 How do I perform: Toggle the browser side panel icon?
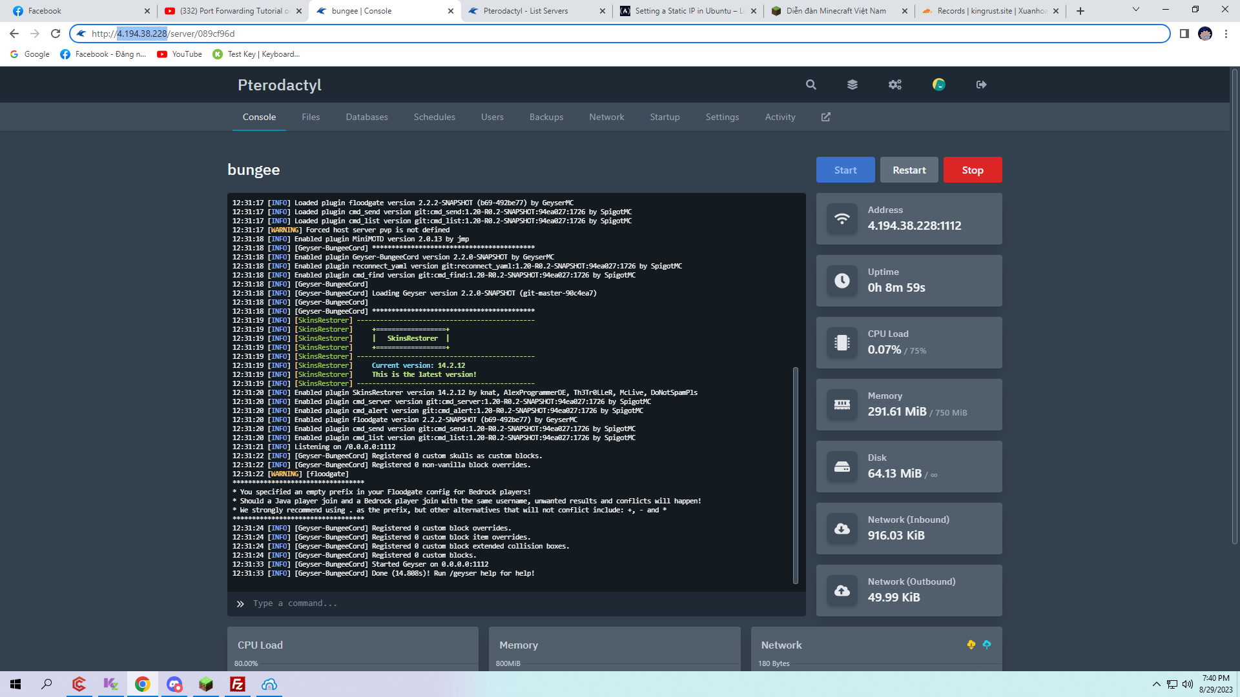pyautogui.click(x=1184, y=34)
